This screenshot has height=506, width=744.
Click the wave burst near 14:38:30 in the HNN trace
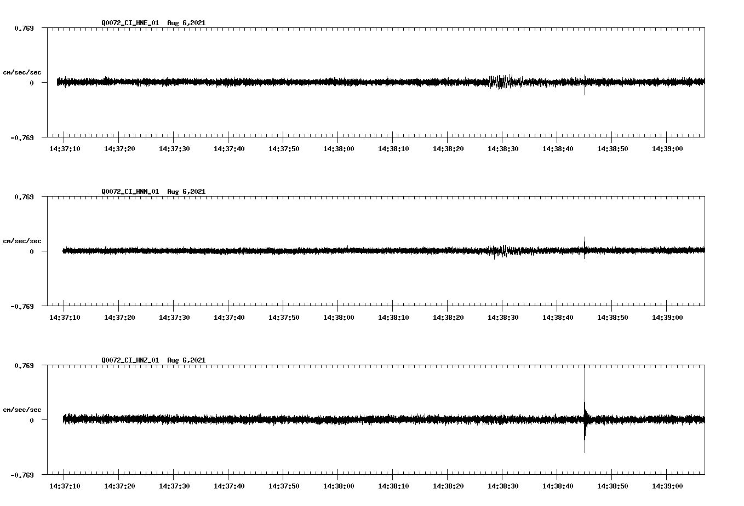pos(500,251)
